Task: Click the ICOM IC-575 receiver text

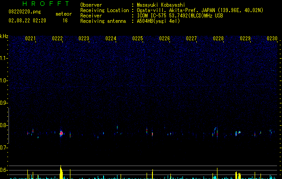Action: tap(180, 16)
